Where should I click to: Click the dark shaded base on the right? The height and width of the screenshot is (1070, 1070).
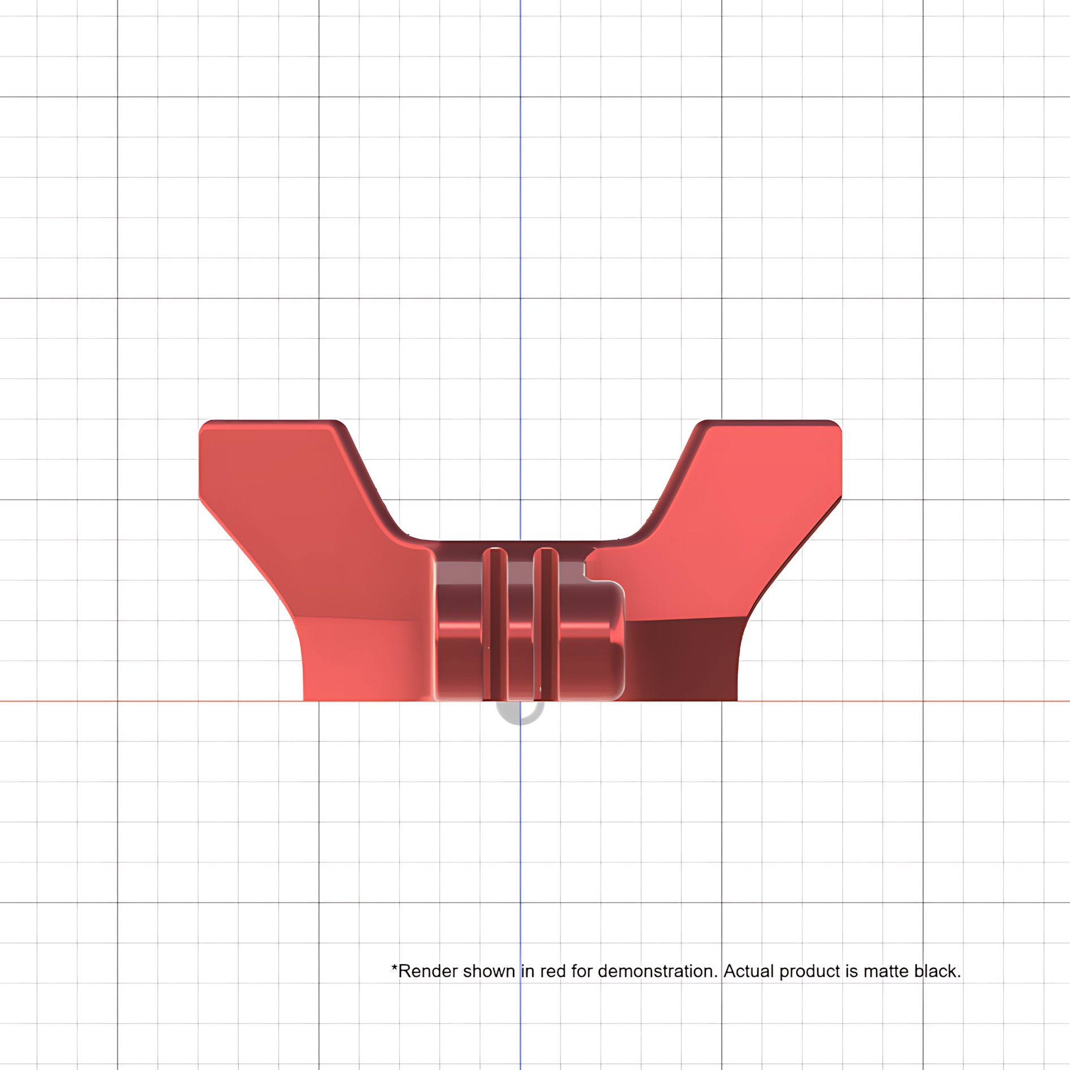(681, 659)
